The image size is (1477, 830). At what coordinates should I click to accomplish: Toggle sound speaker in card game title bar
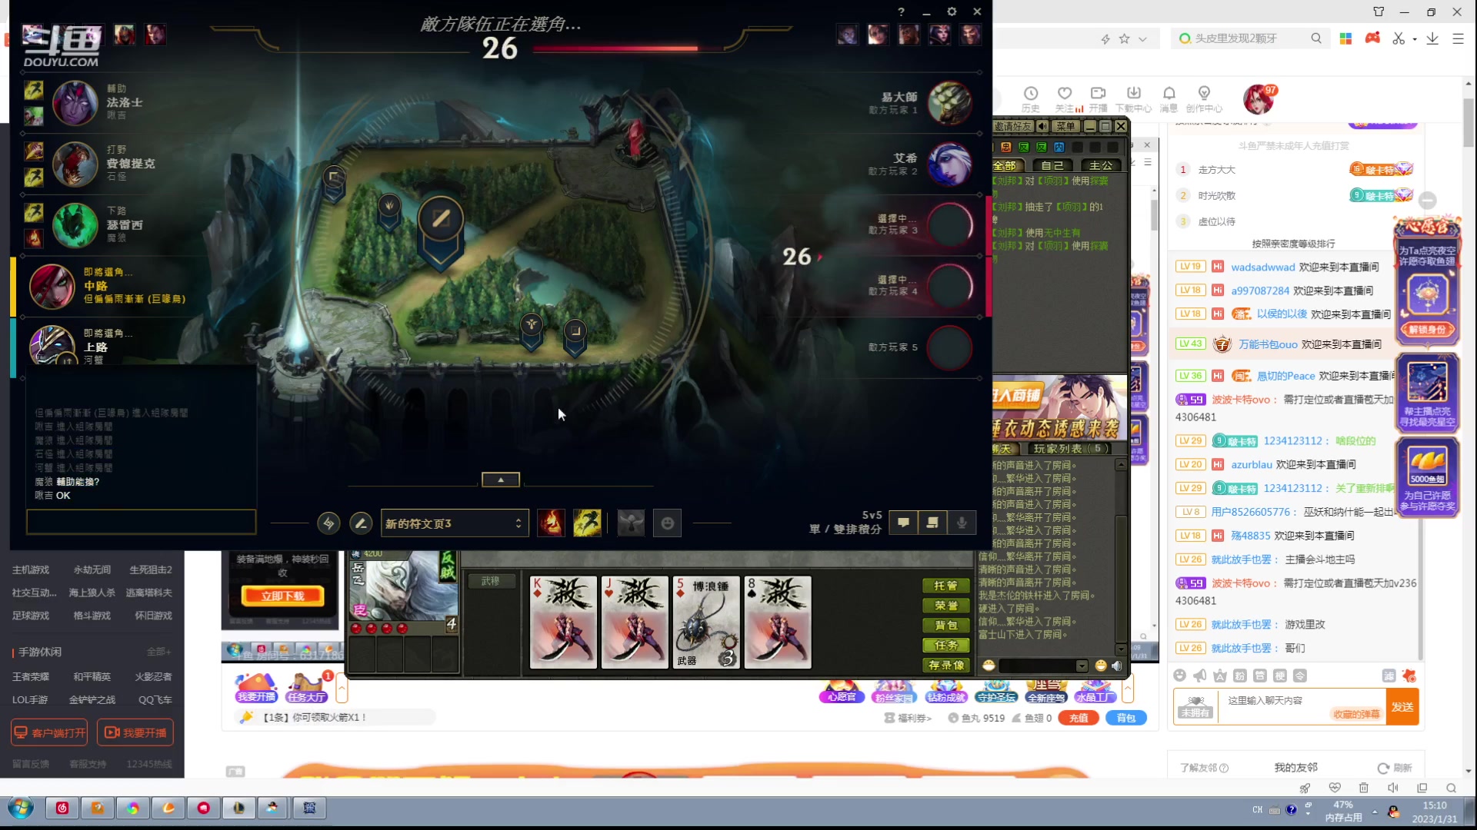click(1042, 126)
